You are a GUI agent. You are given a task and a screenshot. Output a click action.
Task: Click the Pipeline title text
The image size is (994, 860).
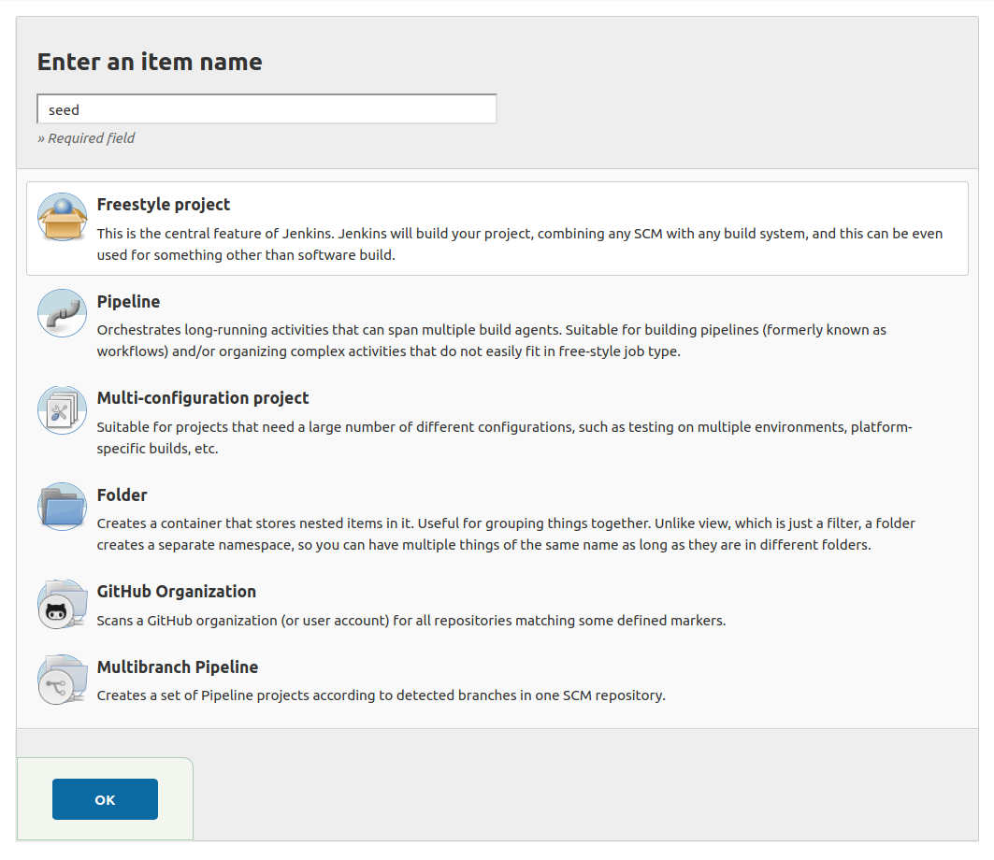pyautogui.click(x=129, y=302)
